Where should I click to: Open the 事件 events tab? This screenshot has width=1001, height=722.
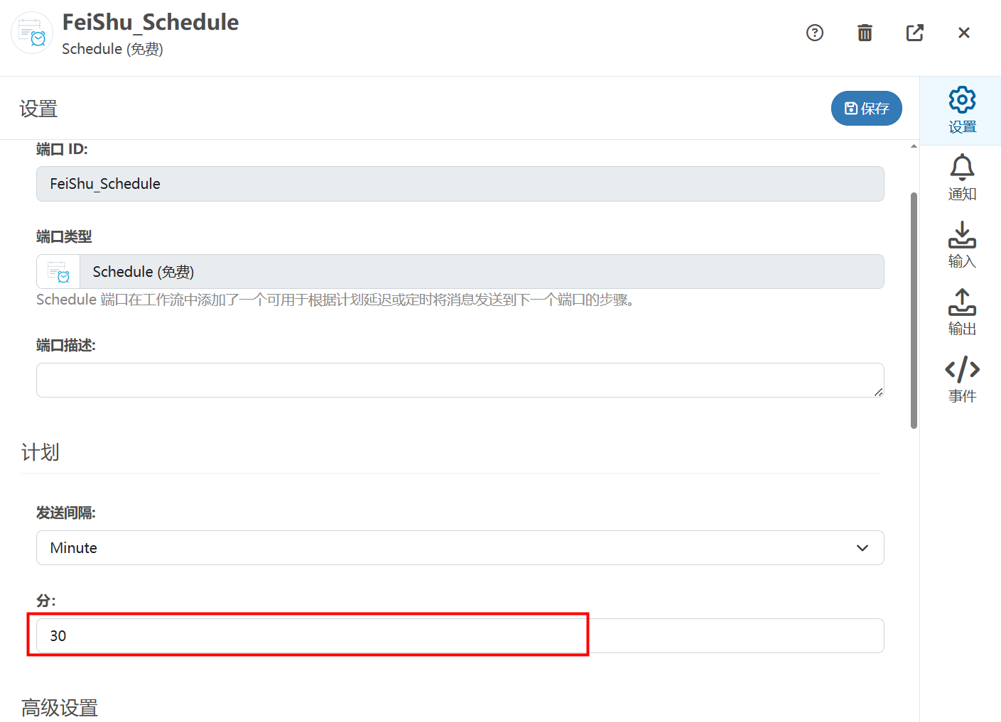pyautogui.click(x=961, y=380)
